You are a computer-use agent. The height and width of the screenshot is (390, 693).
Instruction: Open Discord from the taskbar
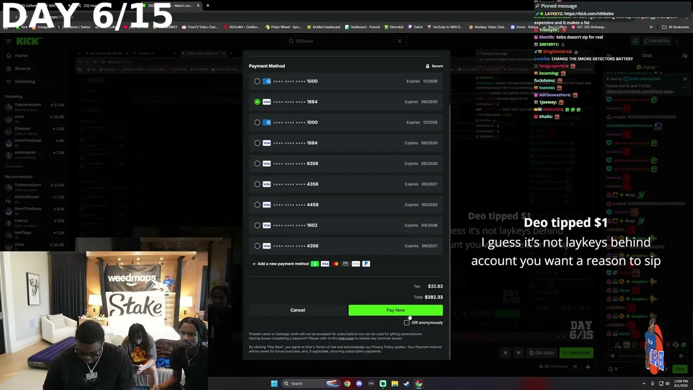tap(359, 383)
